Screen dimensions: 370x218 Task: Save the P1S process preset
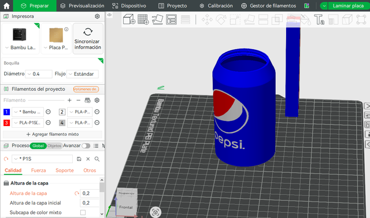79,159
